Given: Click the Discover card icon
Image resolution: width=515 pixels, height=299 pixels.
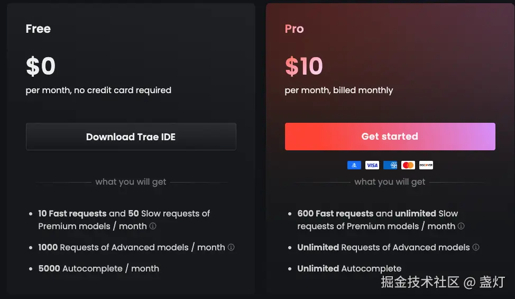Looking at the screenshot, I should tap(426, 165).
